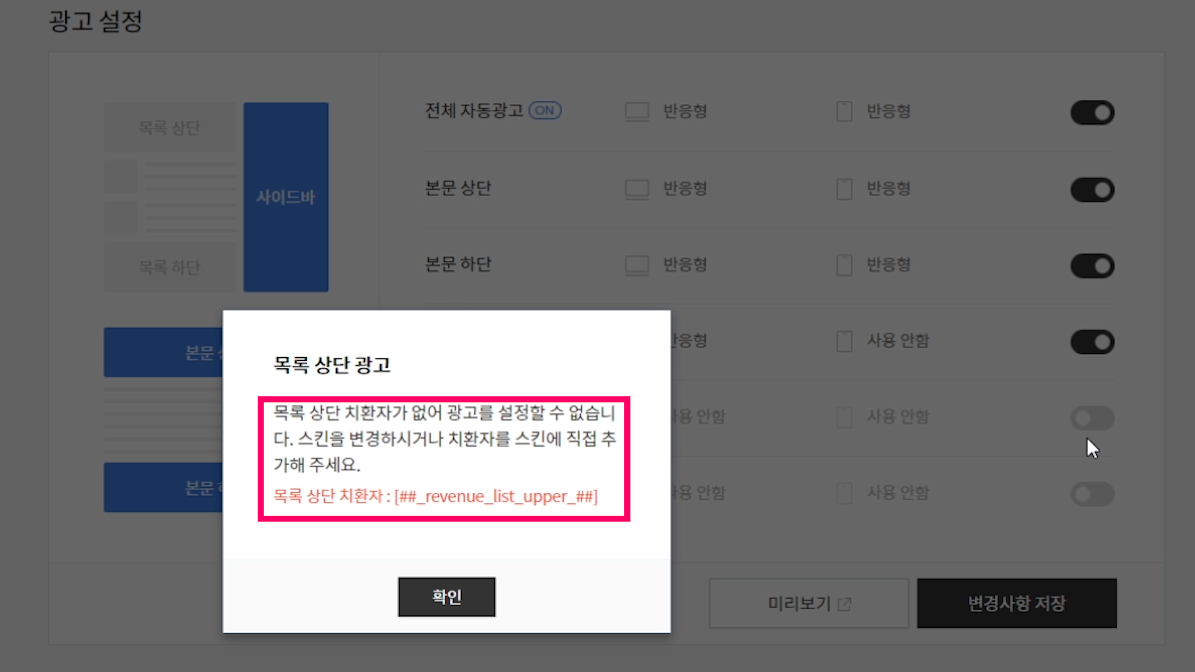
Task: Click mobile phone icon for 전체 자동광고
Action: pos(844,112)
